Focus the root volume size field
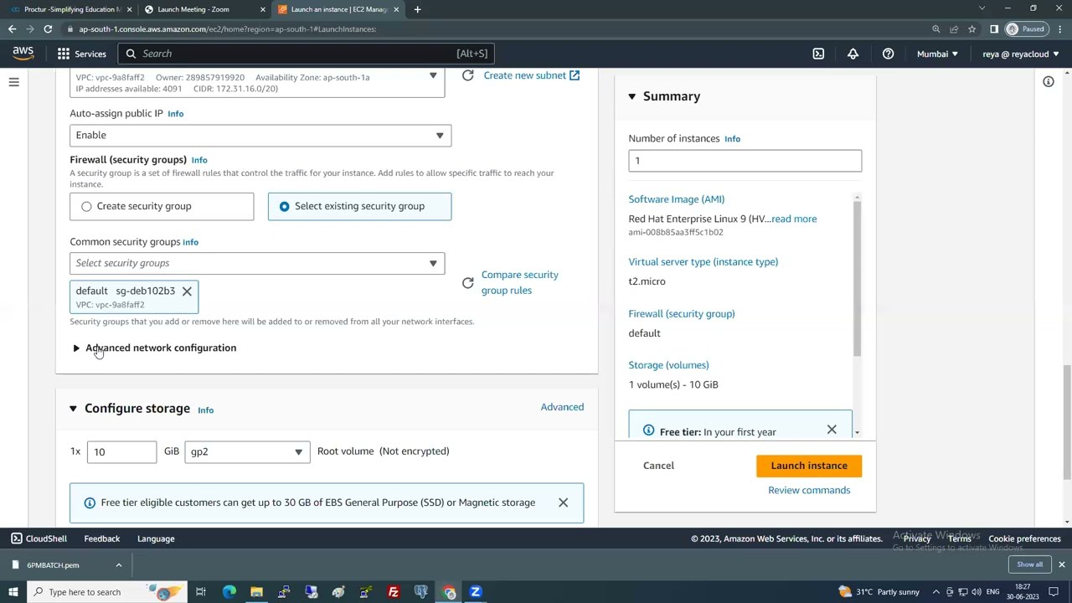Image resolution: width=1072 pixels, height=603 pixels. click(121, 452)
